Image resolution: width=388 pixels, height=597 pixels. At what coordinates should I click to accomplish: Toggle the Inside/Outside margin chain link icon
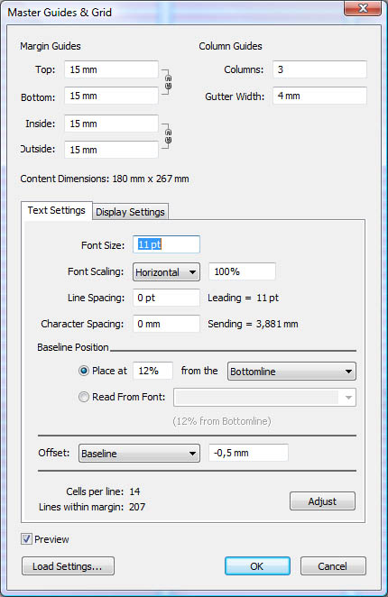tap(168, 136)
